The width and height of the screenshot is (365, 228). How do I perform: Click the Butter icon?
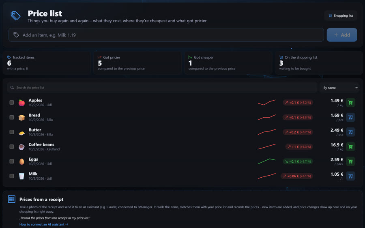pos(21,133)
